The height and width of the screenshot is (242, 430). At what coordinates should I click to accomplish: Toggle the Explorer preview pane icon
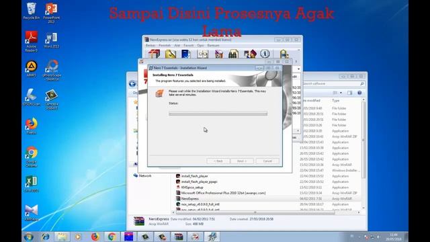[x=349, y=93]
